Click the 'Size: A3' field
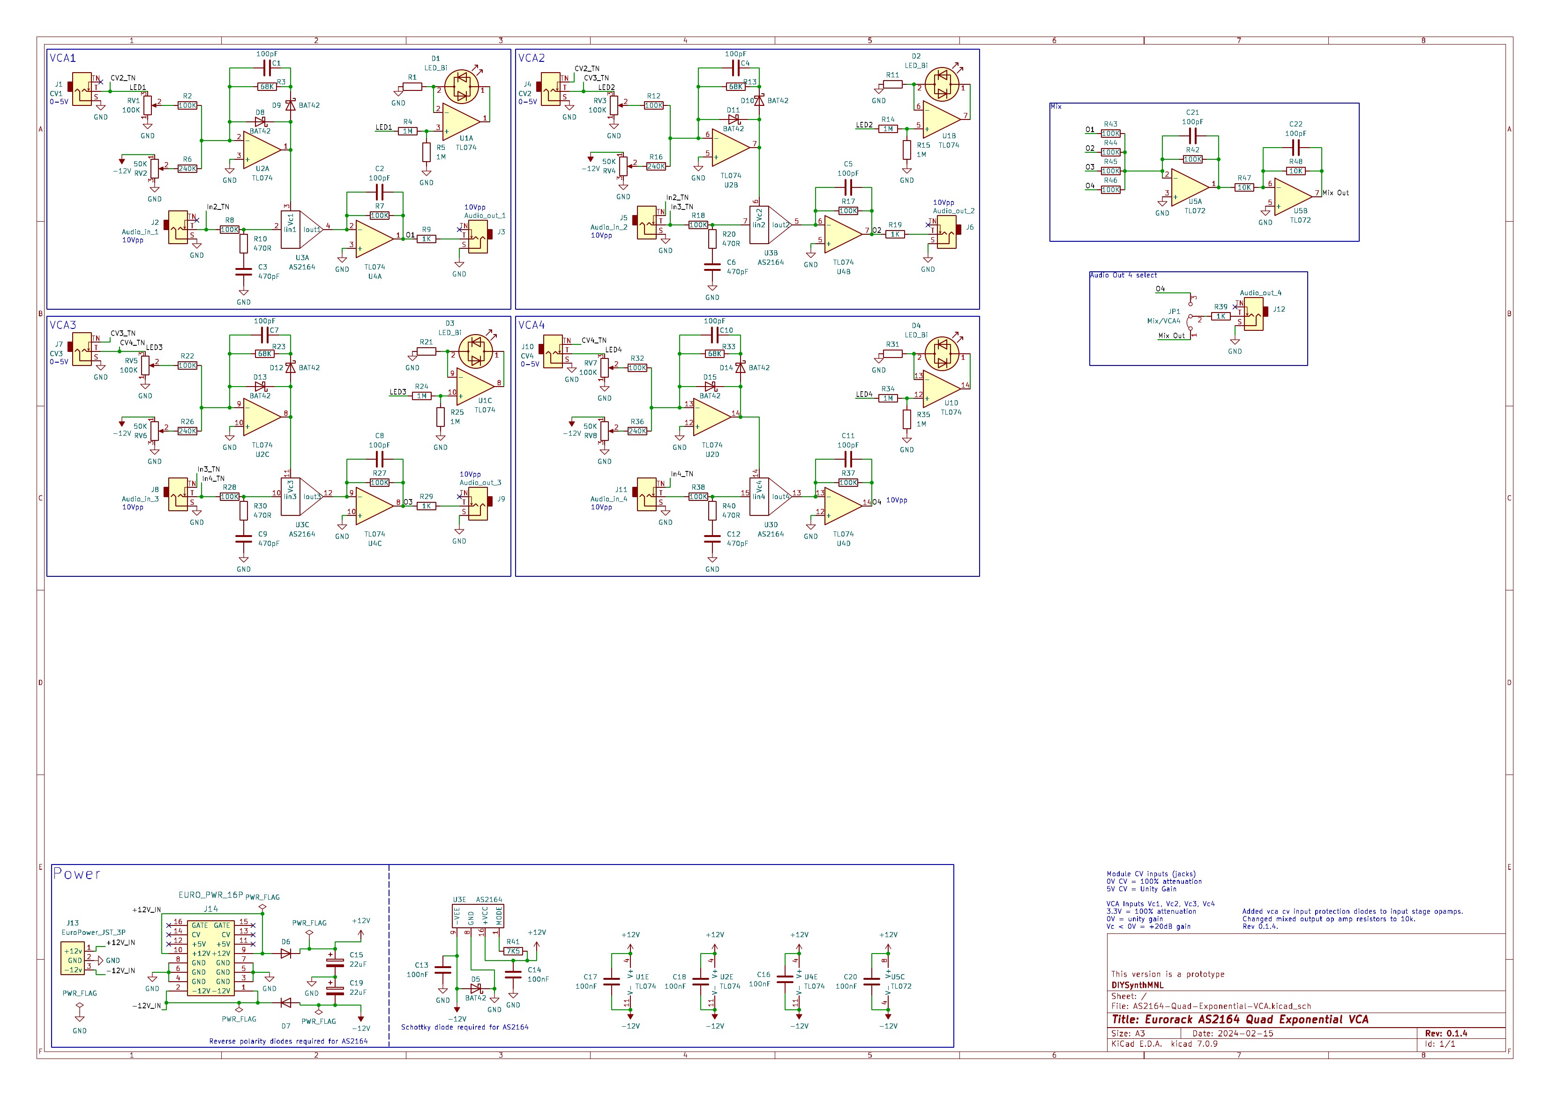The width and height of the screenshot is (1550, 1096). (1128, 1033)
